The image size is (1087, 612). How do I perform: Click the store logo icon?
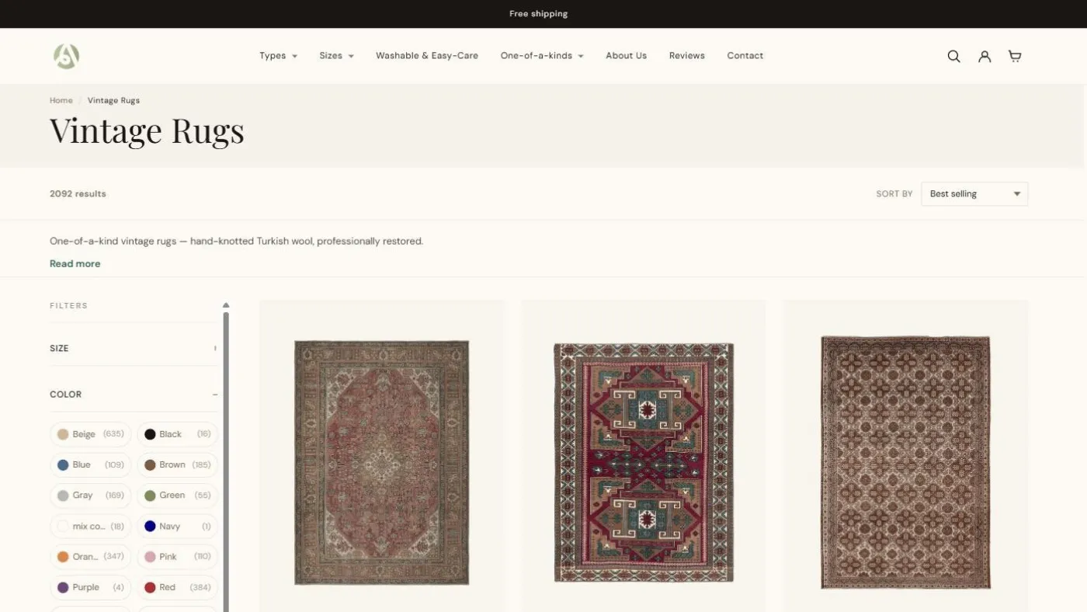tap(66, 56)
